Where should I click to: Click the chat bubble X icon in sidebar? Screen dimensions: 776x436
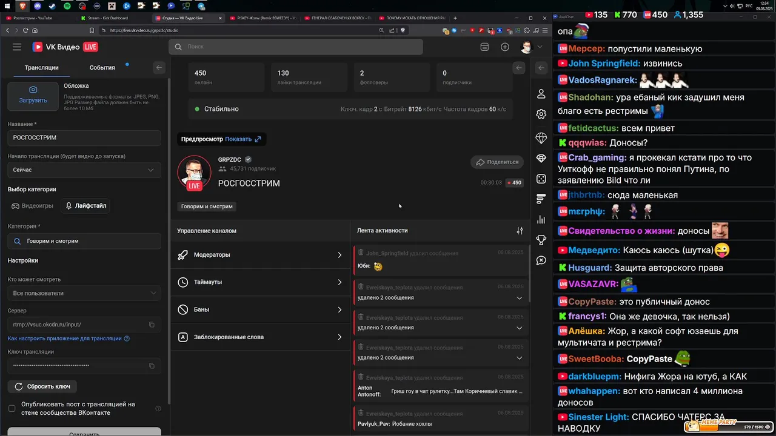pos(541,260)
